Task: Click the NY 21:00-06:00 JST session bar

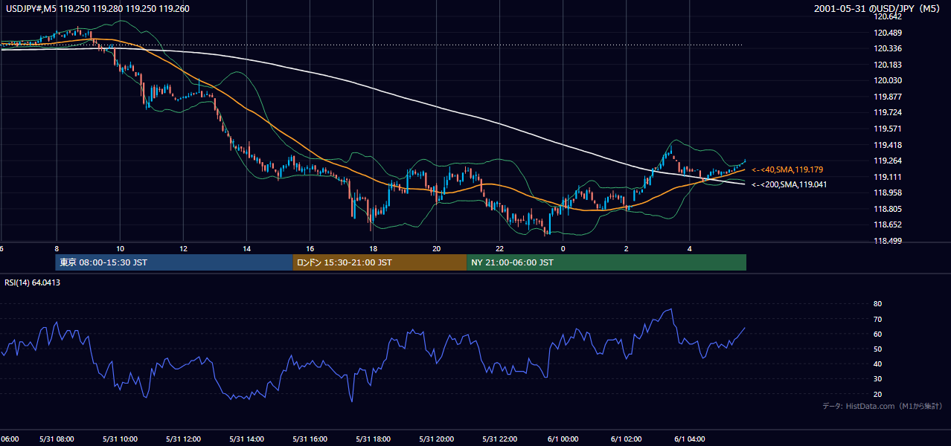Action: [x=606, y=262]
